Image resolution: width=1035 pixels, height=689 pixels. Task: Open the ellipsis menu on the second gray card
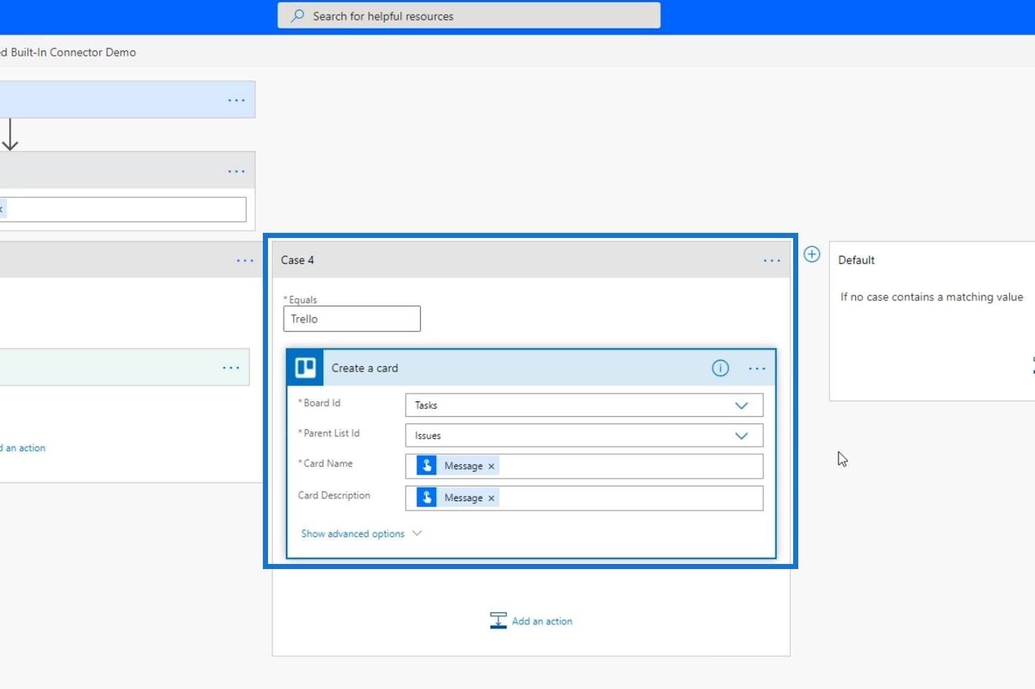[x=237, y=171]
